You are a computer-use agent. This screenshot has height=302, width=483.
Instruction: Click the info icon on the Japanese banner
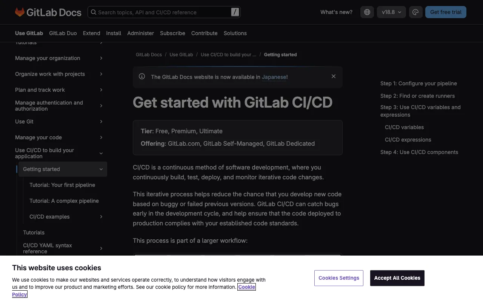click(142, 76)
